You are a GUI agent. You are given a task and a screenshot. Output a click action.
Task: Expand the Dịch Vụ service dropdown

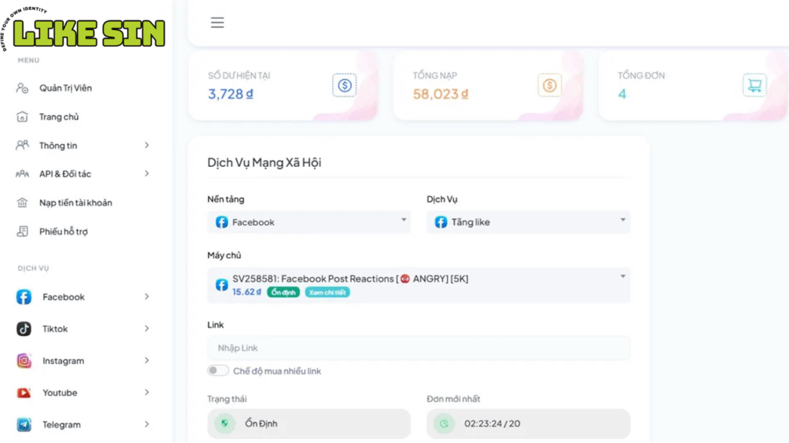pos(528,221)
